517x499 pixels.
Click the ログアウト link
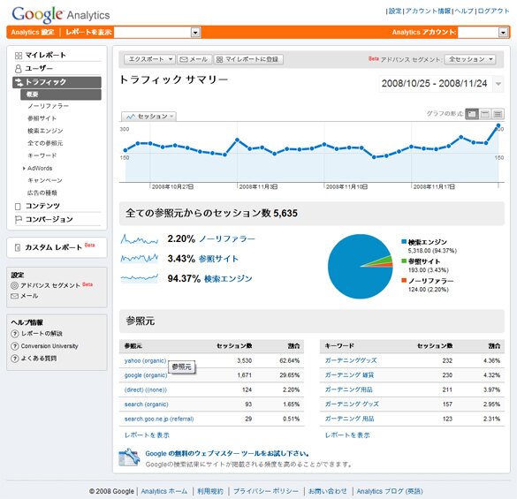point(494,11)
